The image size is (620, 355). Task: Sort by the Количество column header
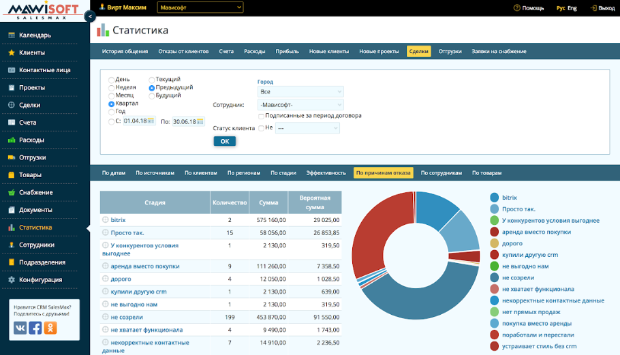(230, 202)
